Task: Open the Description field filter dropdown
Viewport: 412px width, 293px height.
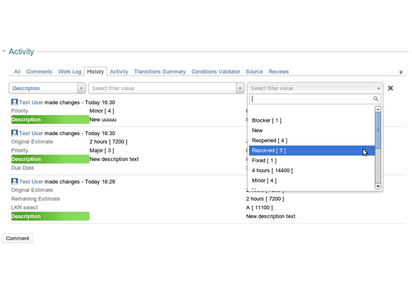Action: point(47,88)
